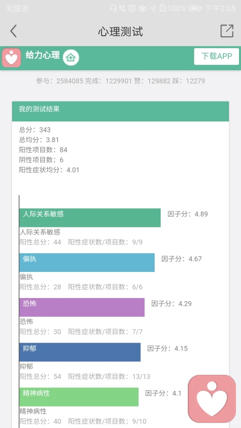Screen dimensions: 241x428
Task: Tap the headset status icon
Action: (113, 9)
